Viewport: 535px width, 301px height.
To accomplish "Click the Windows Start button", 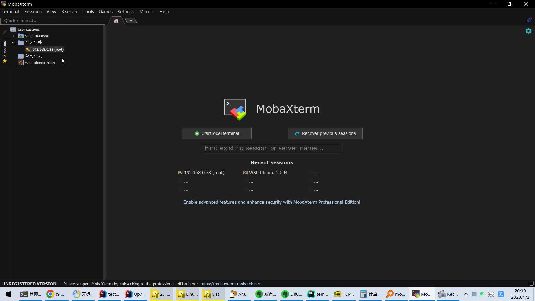I will click(8, 294).
